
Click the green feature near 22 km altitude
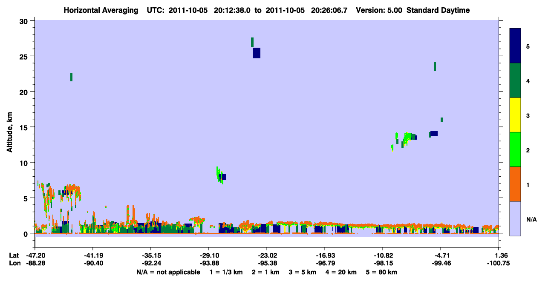(71, 77)
